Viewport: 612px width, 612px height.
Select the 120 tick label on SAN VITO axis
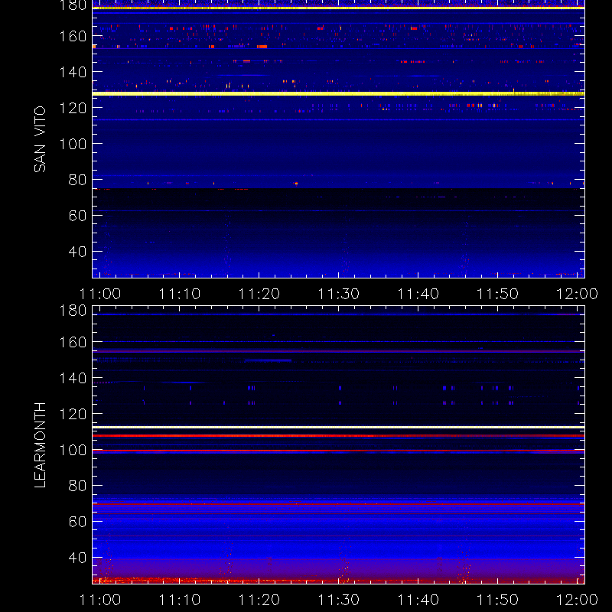click(x=73, y=108)
